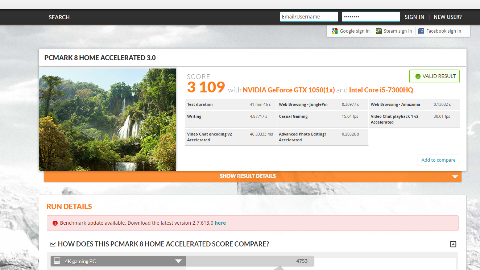Open the 4K gaming PC dropdown
Image resolution: width=480 pixels, height=270 pixels.
point(118,261)
